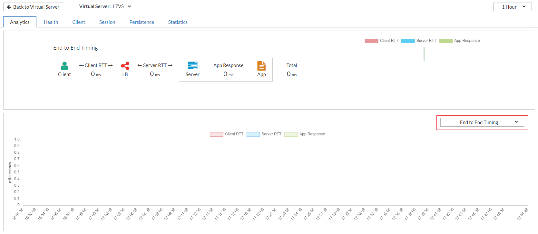Toggle App Response in top legend

tap(459, 41)
